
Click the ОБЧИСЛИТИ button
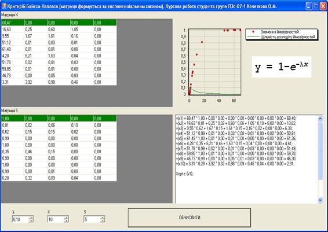pyautogui.click(x=189, y=218)
